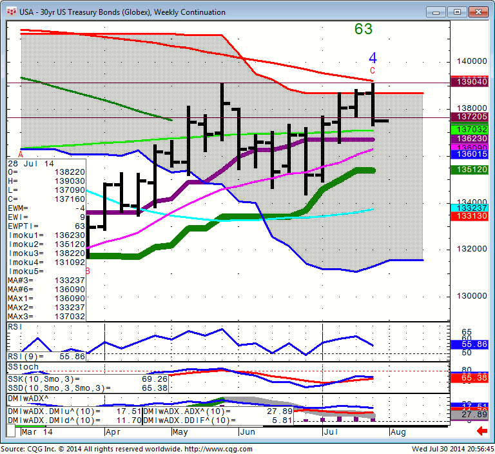Screen dimensions: 495x454
Task: Click the Wed Jul 30 2014 timestamp
Action: 452,449
